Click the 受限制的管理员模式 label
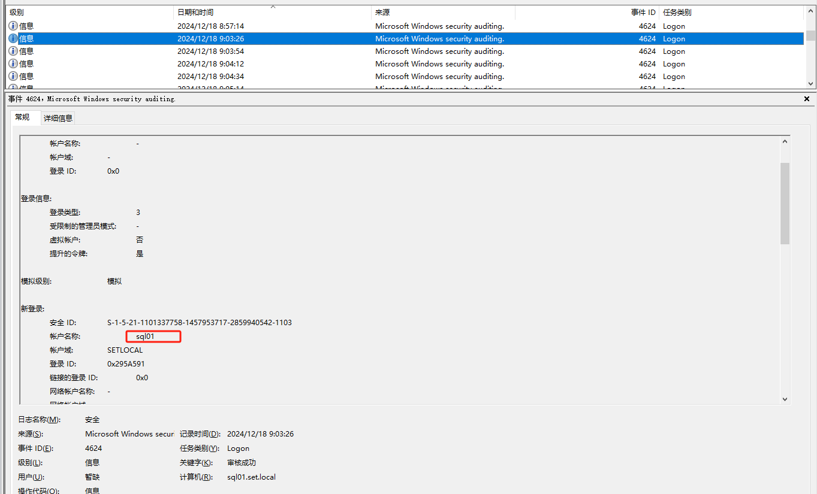 pos(83,226)
